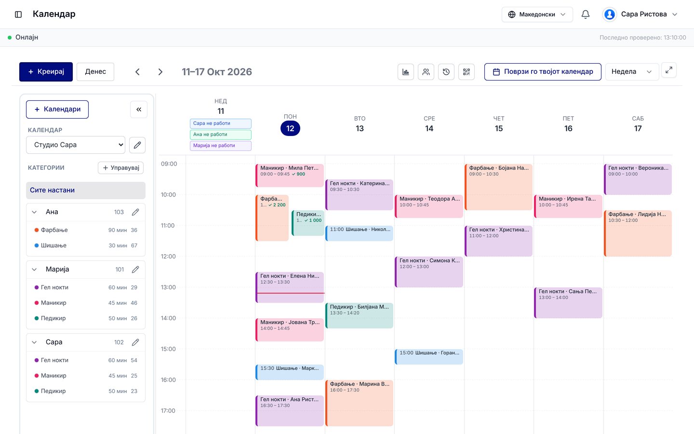Click Поврзи го твојот календар
This screenshot has height=434, width=694.
[543, 72]
